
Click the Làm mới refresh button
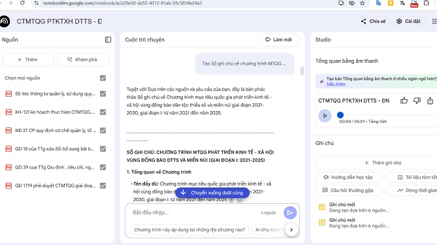(280, 40)
